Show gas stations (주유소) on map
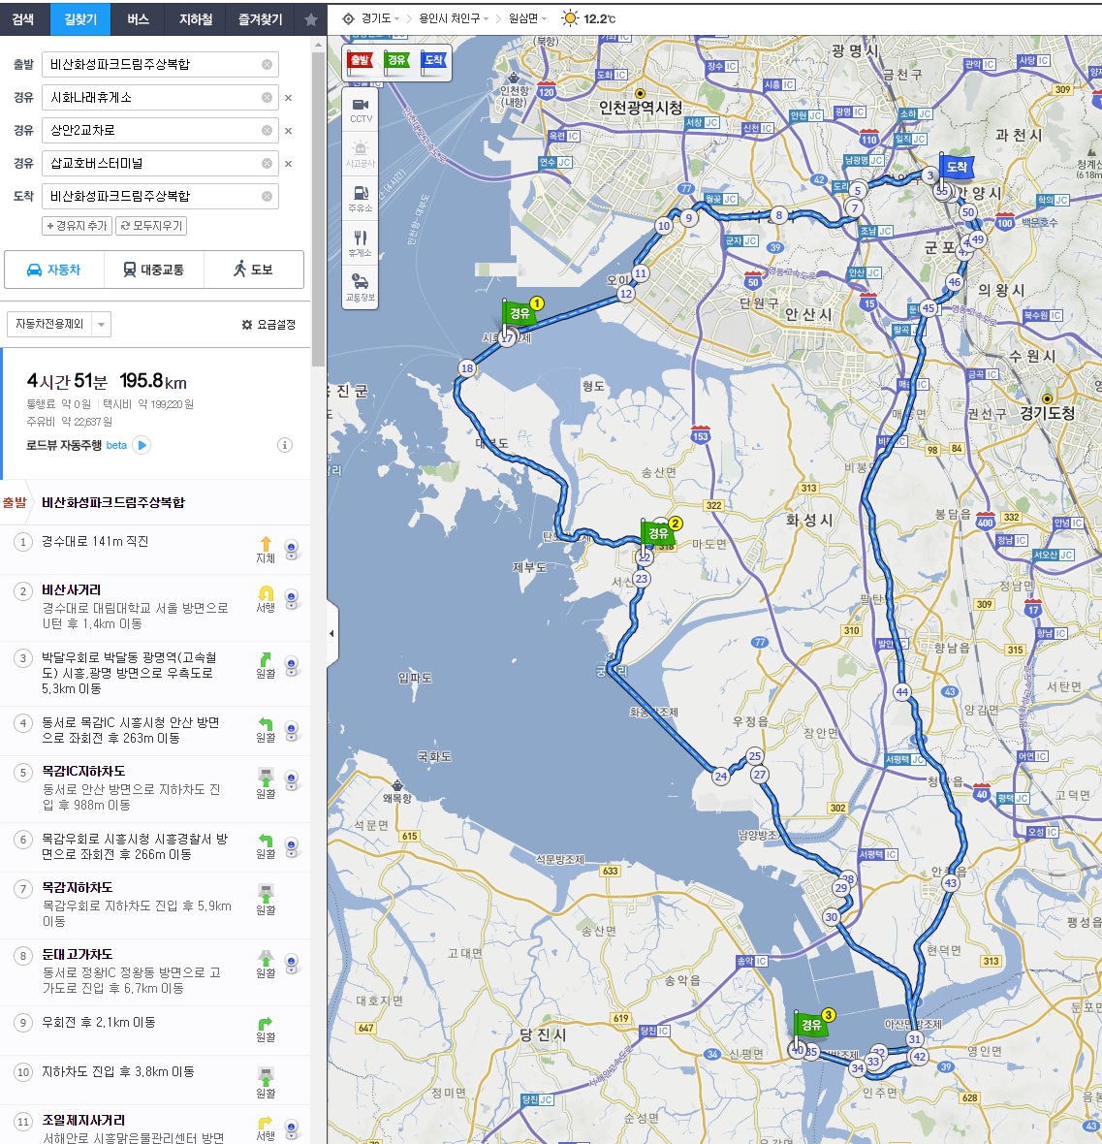 click(361, 198)
